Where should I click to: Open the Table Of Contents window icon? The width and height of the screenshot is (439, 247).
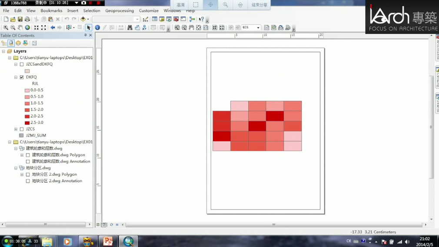155,19
